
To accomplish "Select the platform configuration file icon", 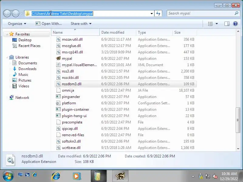I will coord(58,103).
